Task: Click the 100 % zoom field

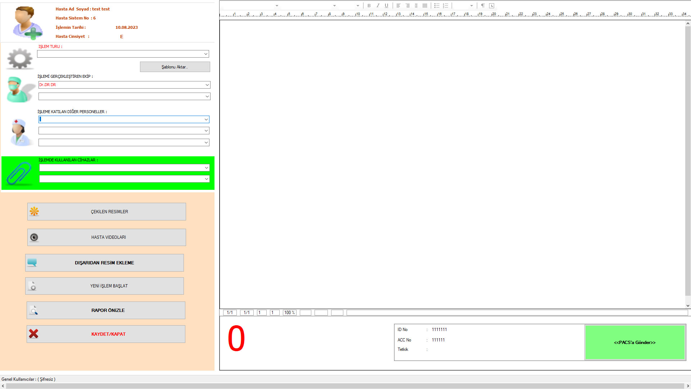Action: 289,313
